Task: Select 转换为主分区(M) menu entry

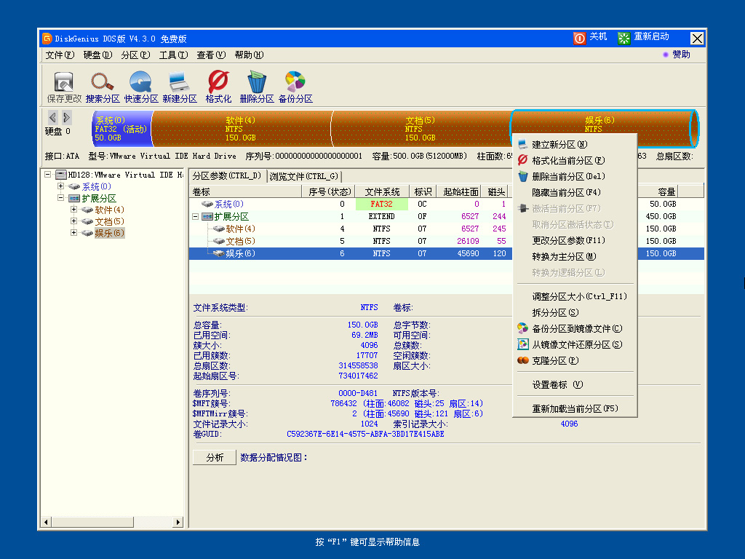Action: click(x=575, y=257)
